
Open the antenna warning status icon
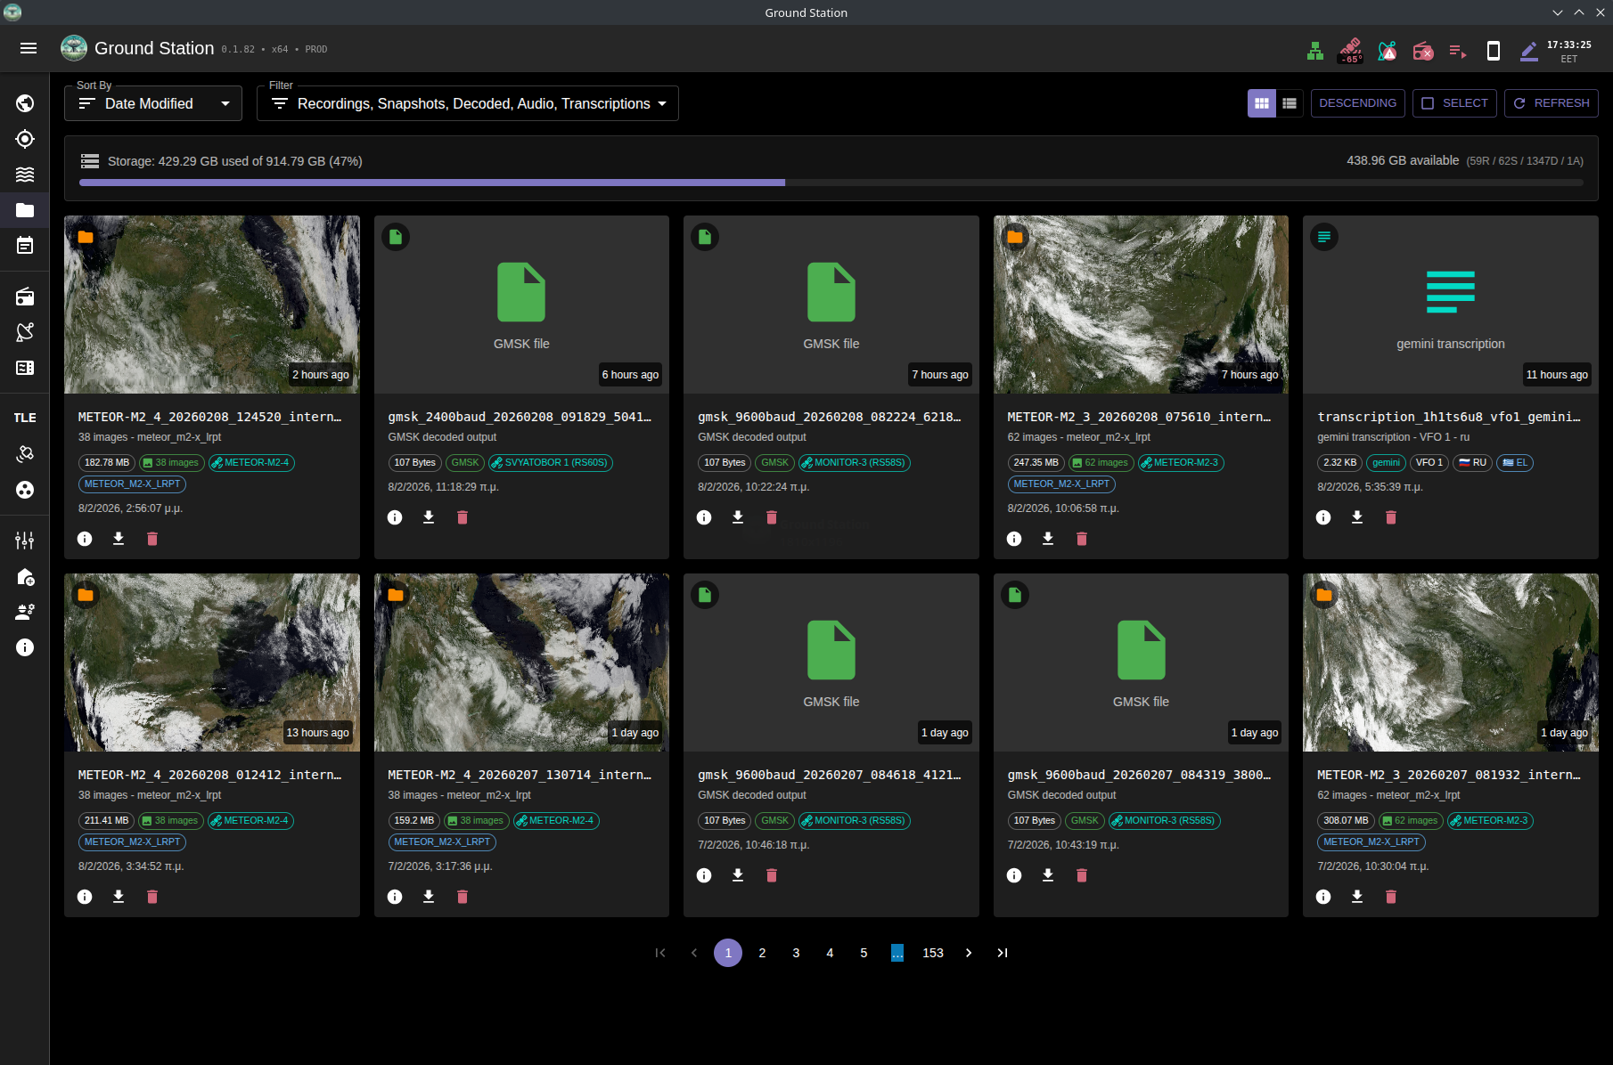[x=1388, y=51]
